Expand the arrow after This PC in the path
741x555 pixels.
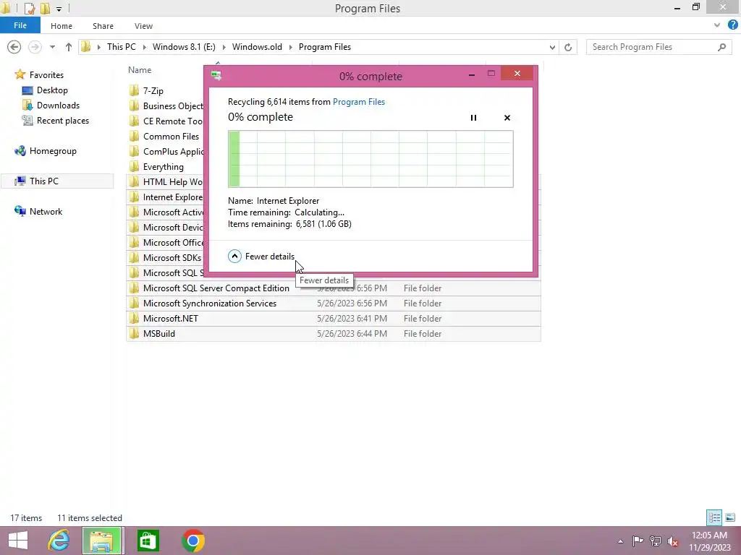click(144, 47)
